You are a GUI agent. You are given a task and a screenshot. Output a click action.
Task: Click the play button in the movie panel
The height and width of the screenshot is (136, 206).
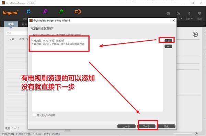195,34
